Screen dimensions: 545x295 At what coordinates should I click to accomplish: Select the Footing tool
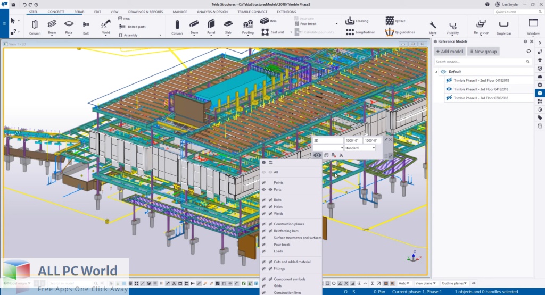pyautogui.click(x=248, y=28)
